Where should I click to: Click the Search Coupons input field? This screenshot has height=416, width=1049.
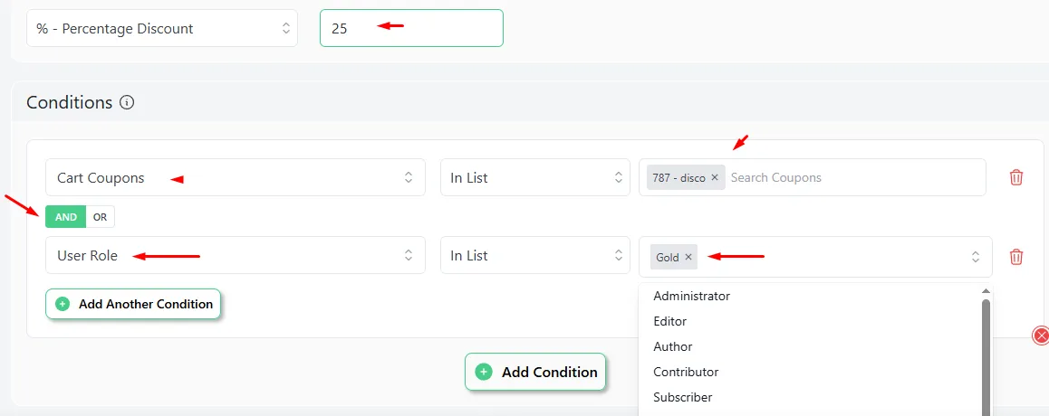[x=856, y=177]
